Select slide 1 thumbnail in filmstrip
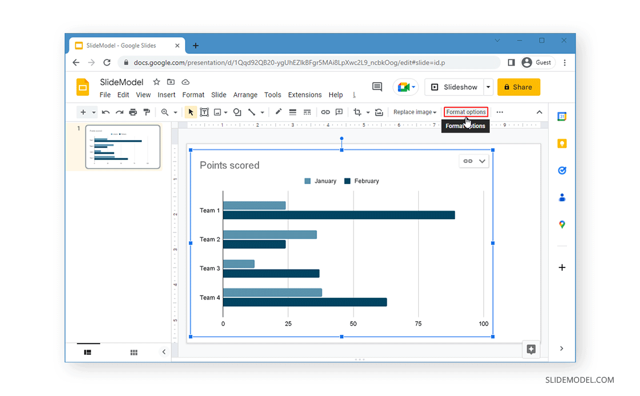The image size is (640, 396). pyautogui.click(x=123, y=147)
